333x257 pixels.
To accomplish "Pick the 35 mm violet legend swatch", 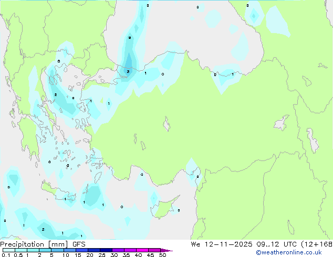I will point(130,250).
